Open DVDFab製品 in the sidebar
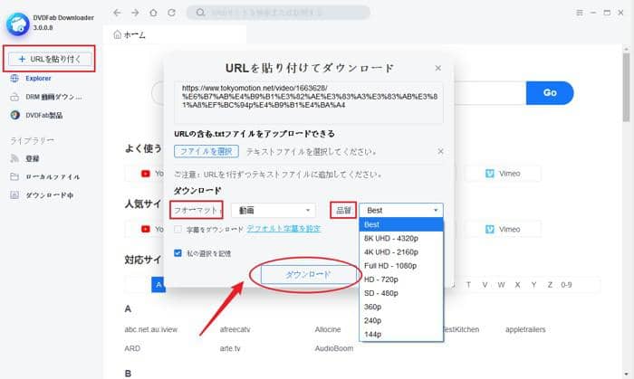The image size is (634, 379). (x=43, y=115)
